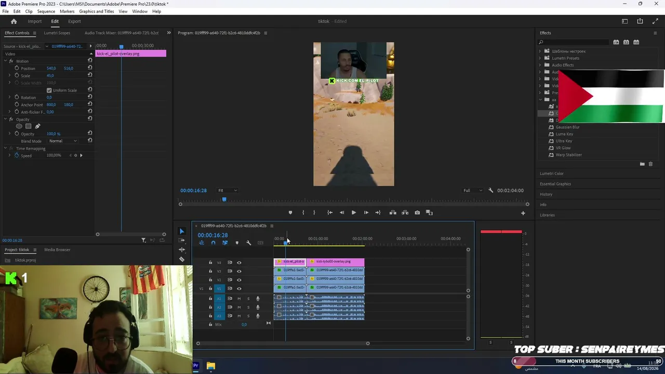
Task: Open timeline display settings wrench
Action: click(x=248, y=243)
